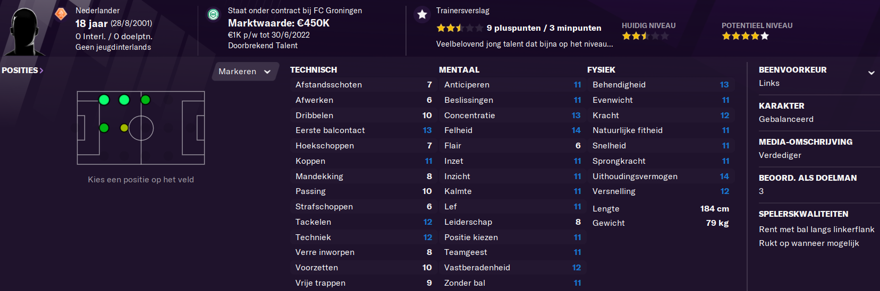The height and width of the screenshot is (291, 880).
Task: Click the Felheid mental attribute row
Action: tap(513, 130)
